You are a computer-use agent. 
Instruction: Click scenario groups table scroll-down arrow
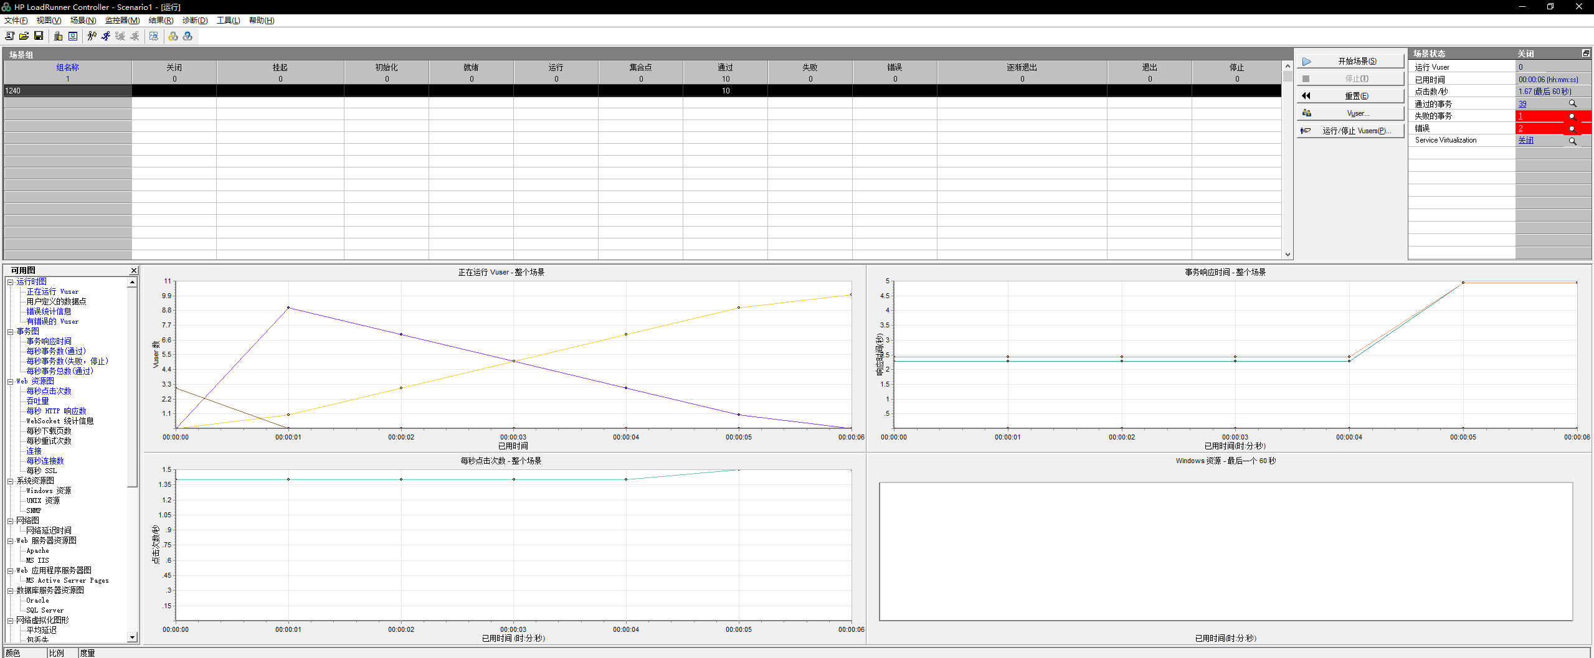click(x=1288, y=255)
